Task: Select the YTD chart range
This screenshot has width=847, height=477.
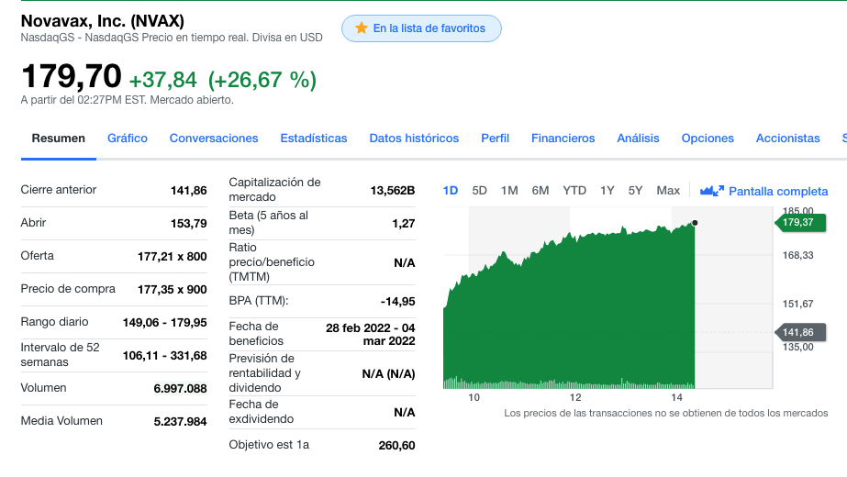Action: tap(574, 191)
